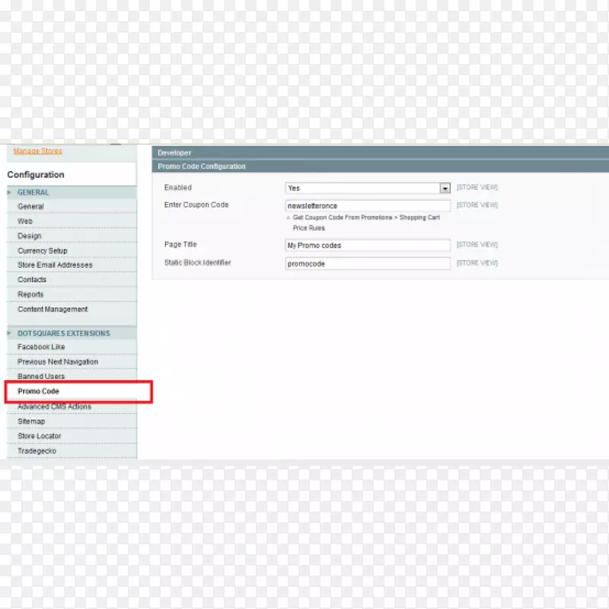Open Banned Users extension settings

point(41,377)
